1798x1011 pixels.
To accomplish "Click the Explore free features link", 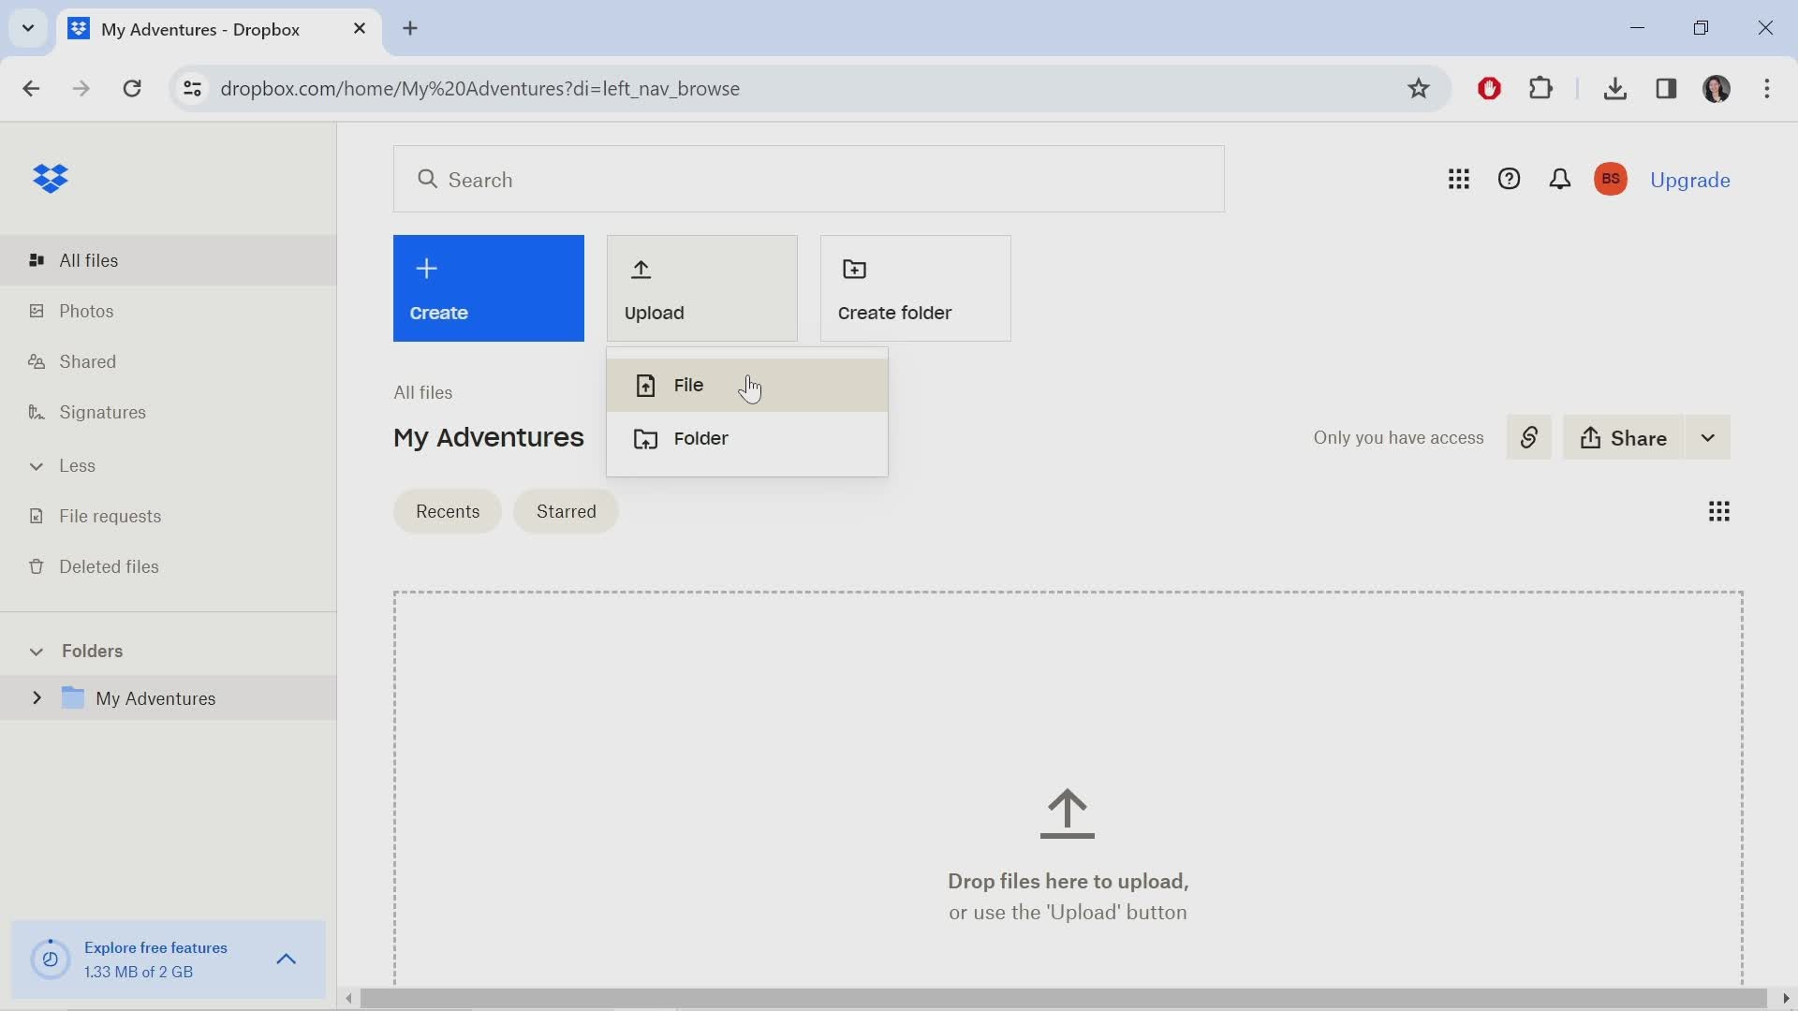I will (155, 948).
